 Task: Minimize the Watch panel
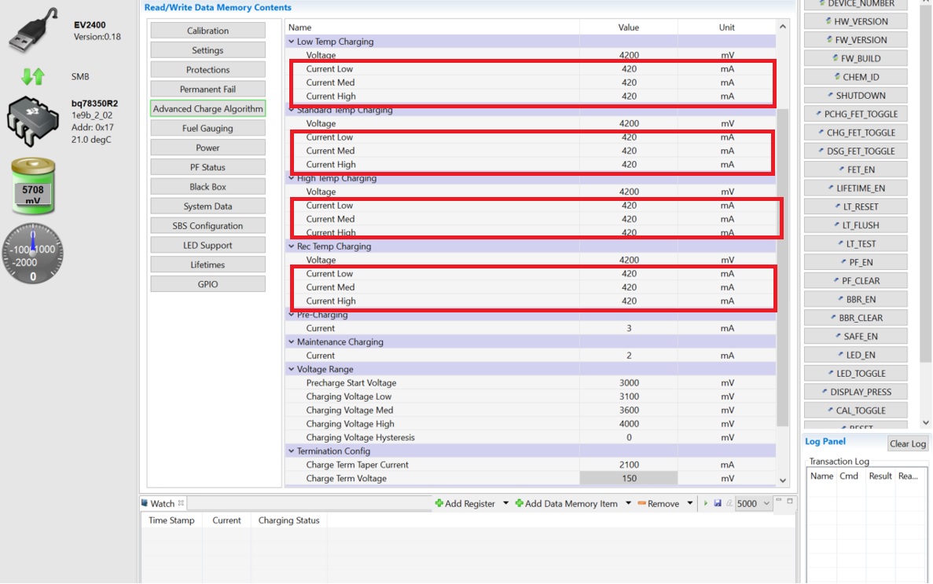(x=778, y=501)
